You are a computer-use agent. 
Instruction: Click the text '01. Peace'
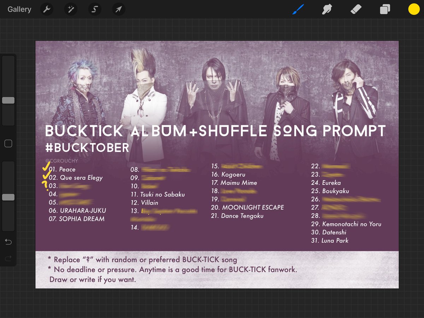coord(62,170)
